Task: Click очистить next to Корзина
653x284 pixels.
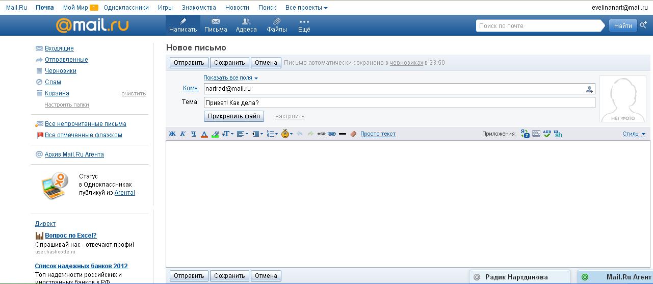Action: (134, 93)
